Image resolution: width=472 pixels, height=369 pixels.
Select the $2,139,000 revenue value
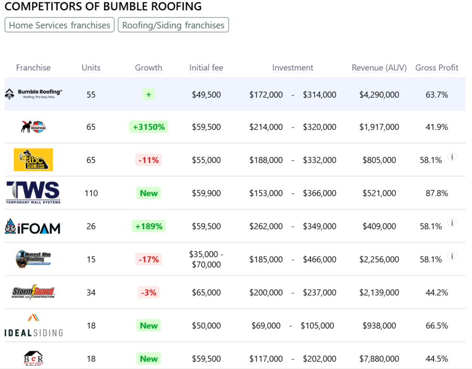coord(379,293)
